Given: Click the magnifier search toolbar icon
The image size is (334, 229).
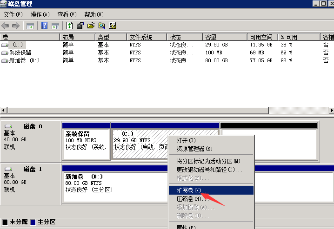Looking at the screenshot, I should 101,26.
